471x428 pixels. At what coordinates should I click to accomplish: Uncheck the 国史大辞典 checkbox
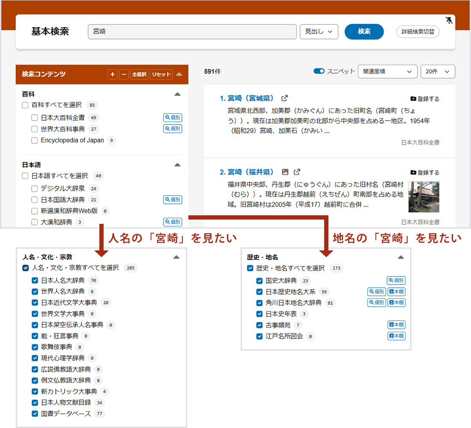pos(259,280)
